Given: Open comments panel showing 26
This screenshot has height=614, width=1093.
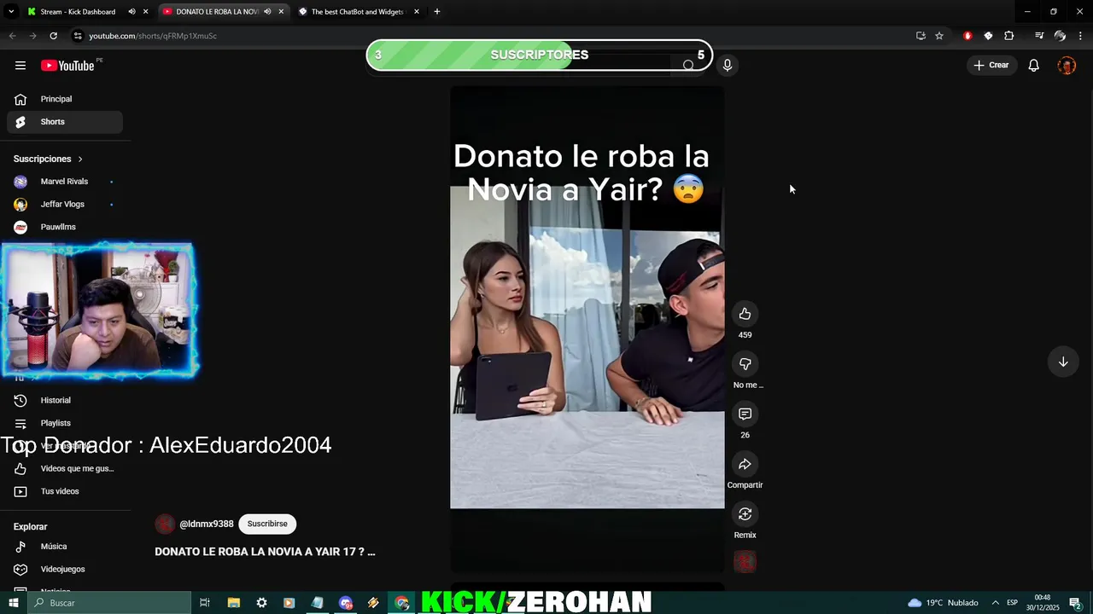Looking at the screenshot, I should (745, 414).
